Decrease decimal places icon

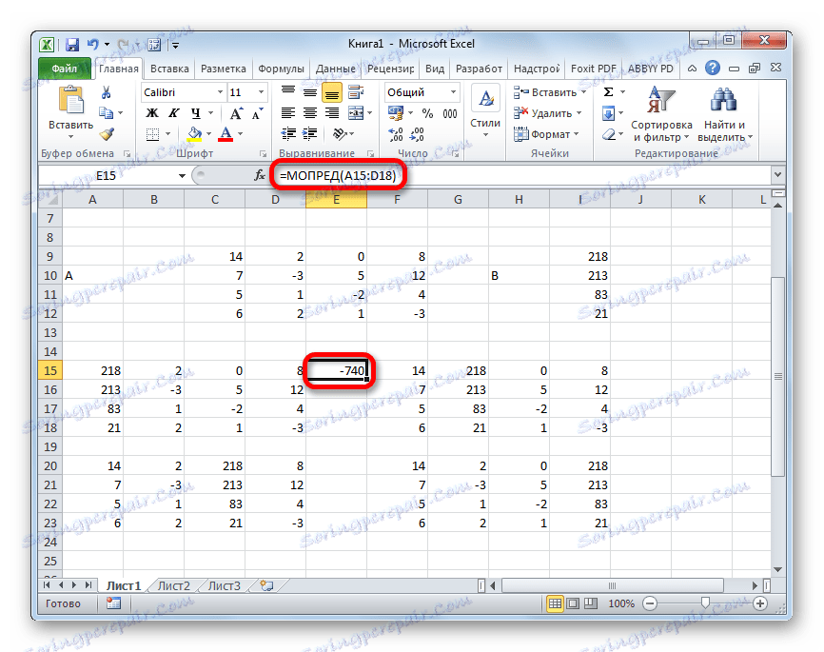[x=418, y=134]
